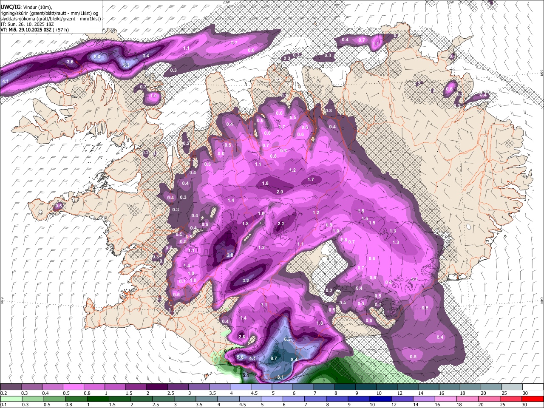Click the "2.3" snowfall value on the map
This screenshot has width=544, height=408.
coord(281,224)
